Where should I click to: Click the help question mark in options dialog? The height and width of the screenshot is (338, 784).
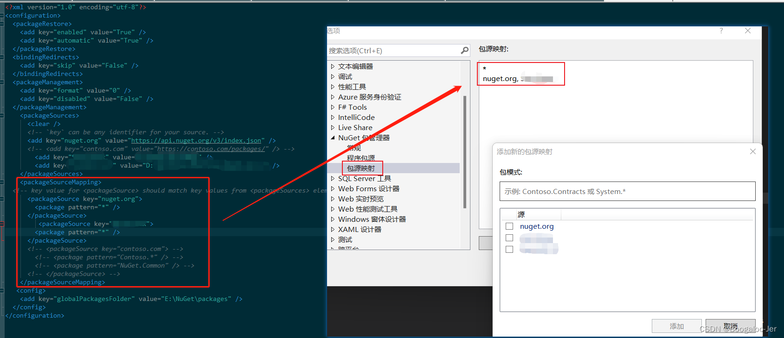coord(721,31)
